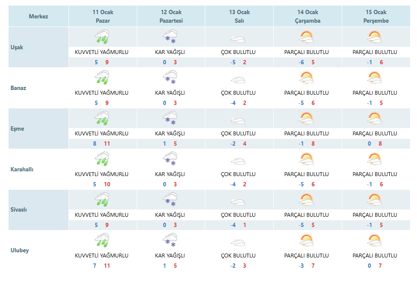Click Uşak low temperature -6 on Çarşamba
417x284 pixels.
click(x=302, y=63)
